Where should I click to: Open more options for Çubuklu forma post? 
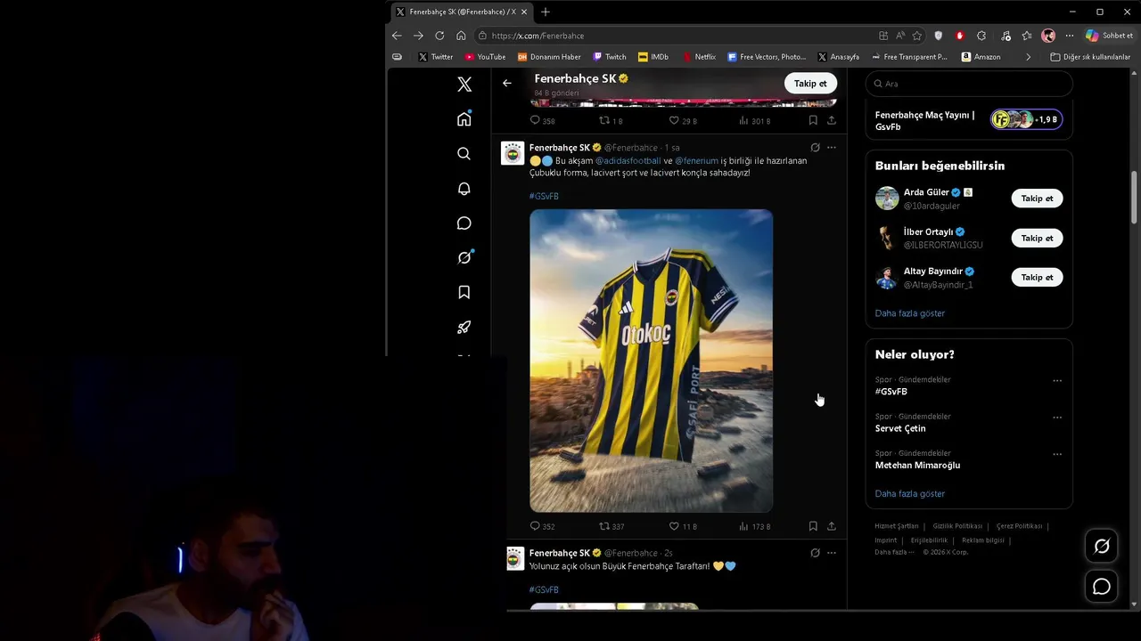(x=832, y=148)
